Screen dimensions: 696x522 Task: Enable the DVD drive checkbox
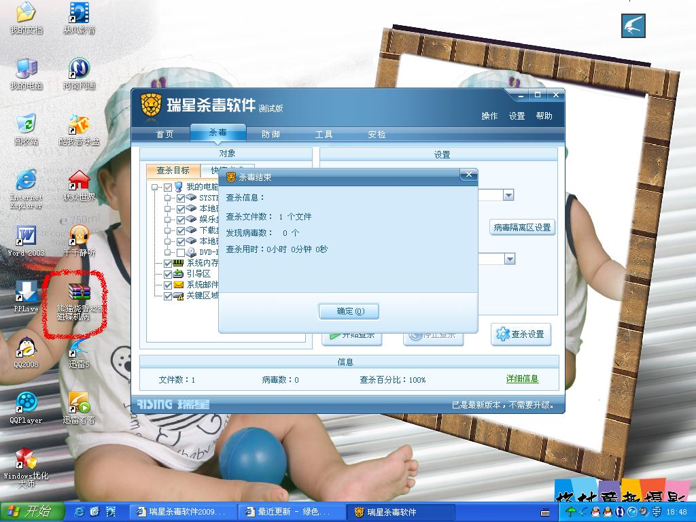pyautogui.click(x=181, y=253)
